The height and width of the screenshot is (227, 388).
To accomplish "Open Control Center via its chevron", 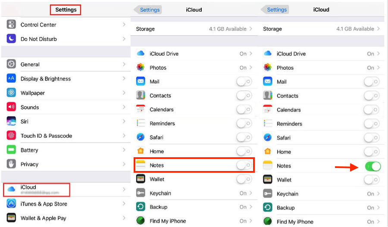I will click(124, 25).
